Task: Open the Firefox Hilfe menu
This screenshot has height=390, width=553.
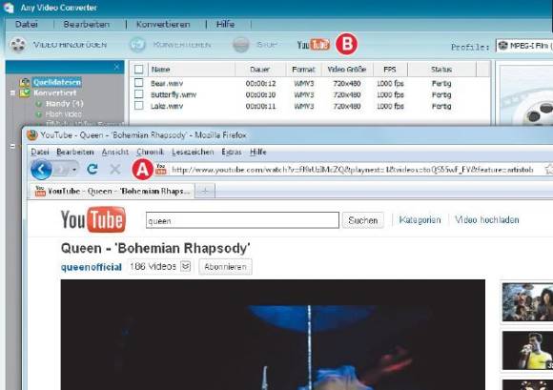Action: [x=257, y=152]
